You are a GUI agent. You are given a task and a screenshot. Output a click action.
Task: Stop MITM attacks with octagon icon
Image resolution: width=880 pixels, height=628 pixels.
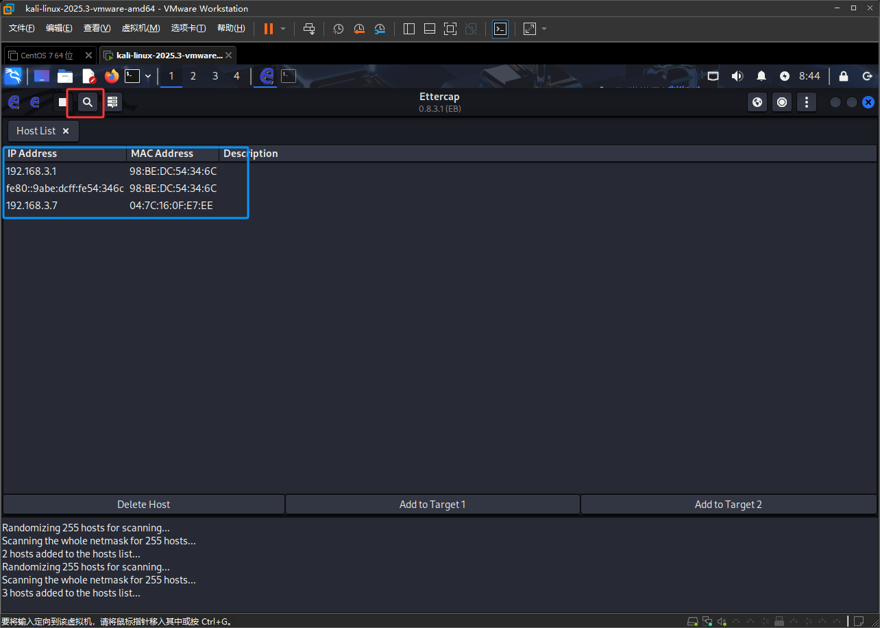point(782,102)
